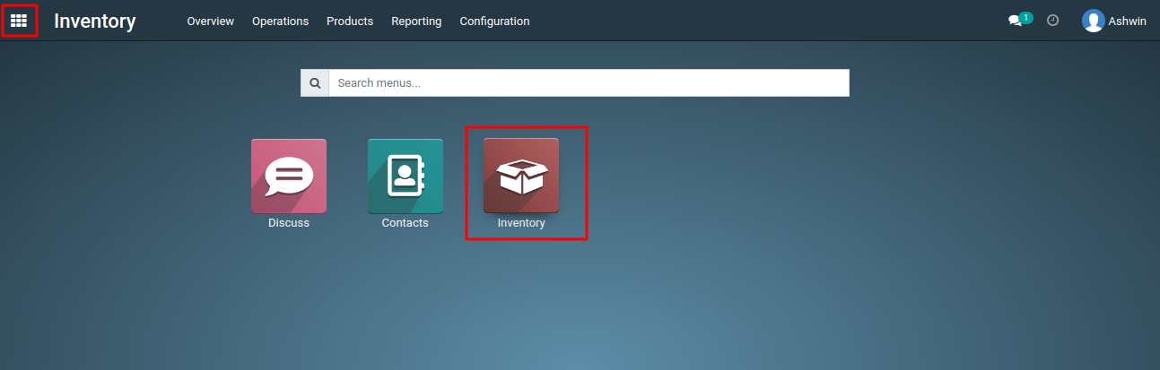Open the Products menu
Viewport: 1160px width, 370px height.
click(x=350, y=22)
